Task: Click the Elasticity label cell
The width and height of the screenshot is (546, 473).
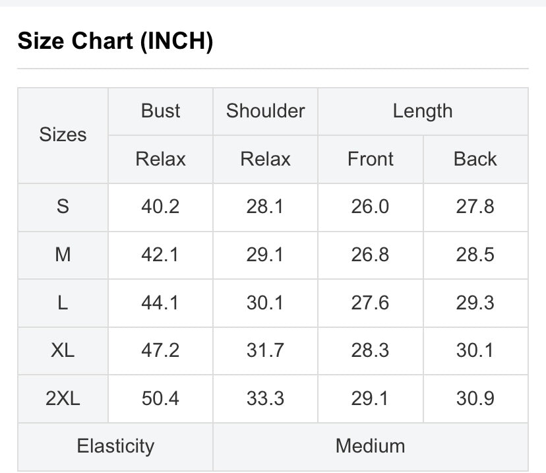Action: point(115,447)
